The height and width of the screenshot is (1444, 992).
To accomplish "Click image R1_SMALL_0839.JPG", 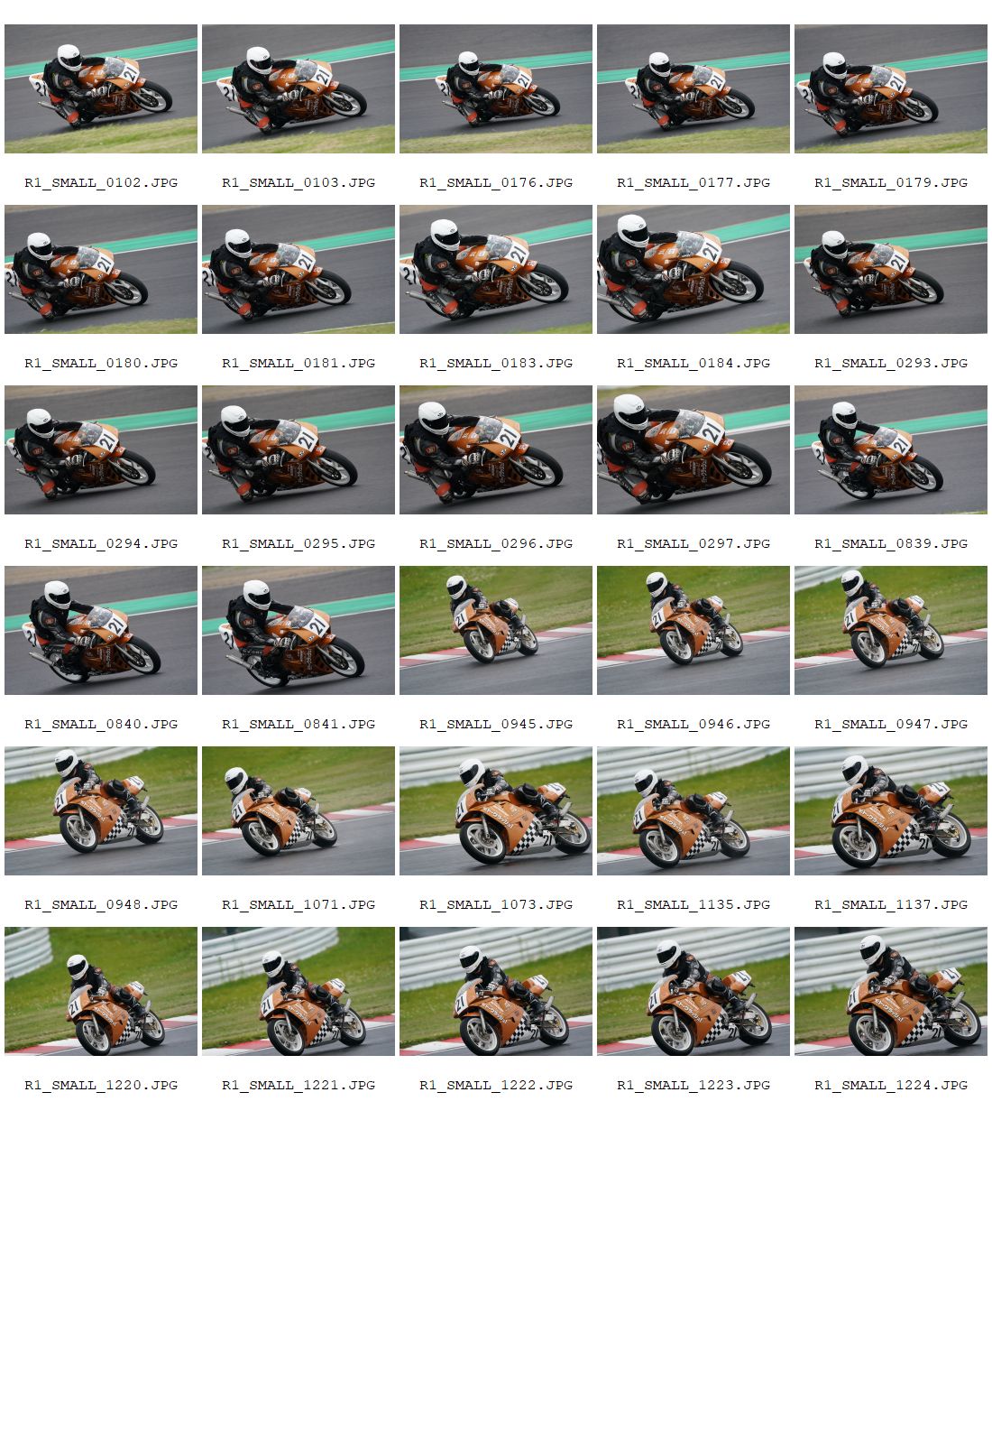I will pos(891,449).
